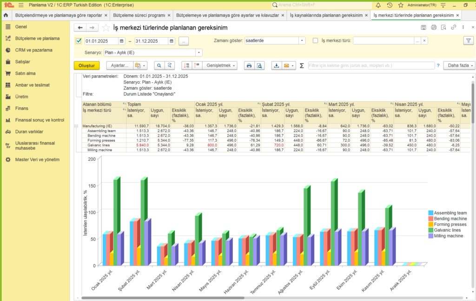Screen dimensions: 476x301
Task: Click the print report icon in toolbar
Action: pos(249,65)
